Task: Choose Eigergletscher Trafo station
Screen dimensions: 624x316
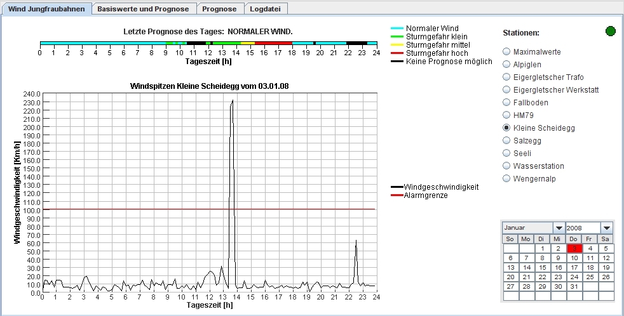Action: coord(506,77)
